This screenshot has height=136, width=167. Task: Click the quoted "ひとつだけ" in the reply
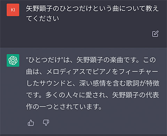pyautogui.click(x=45, y=60)
